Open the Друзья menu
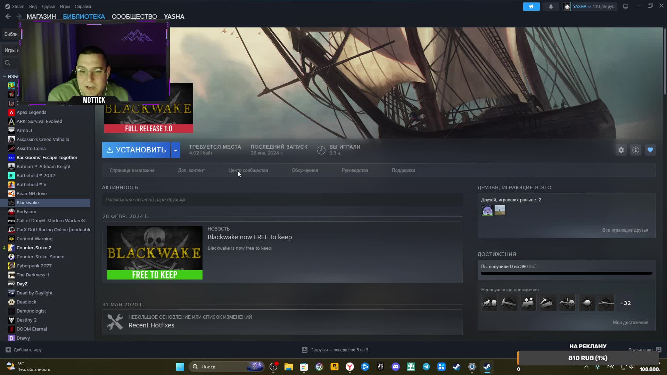 click(x=48, y=6)
